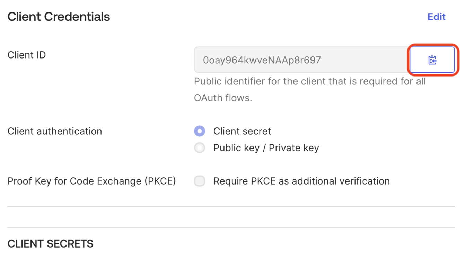This screenshot has width=465, height=259.
Task: Click the copy icon beside the Client ID field
Action: tap(433, 60)
